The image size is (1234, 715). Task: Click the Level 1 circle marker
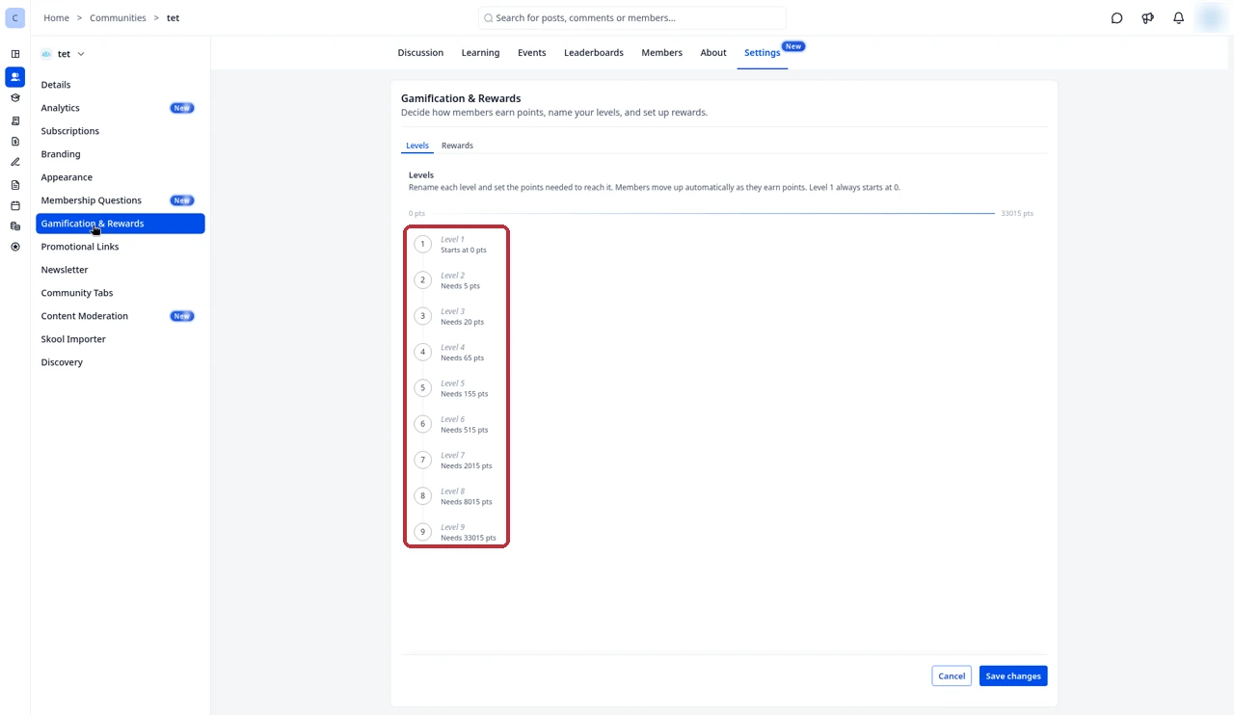tap(422, 244)
